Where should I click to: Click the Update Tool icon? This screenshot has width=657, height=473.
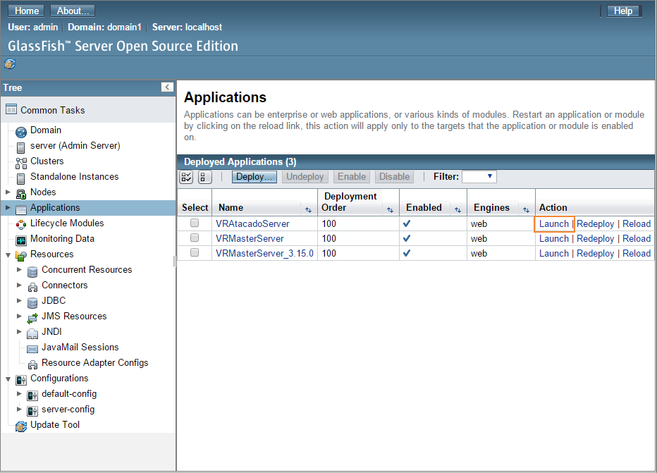[21, 426]
